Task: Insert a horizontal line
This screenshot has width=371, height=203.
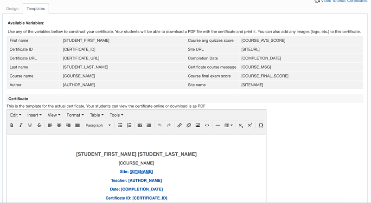Action: coord(217,125)
